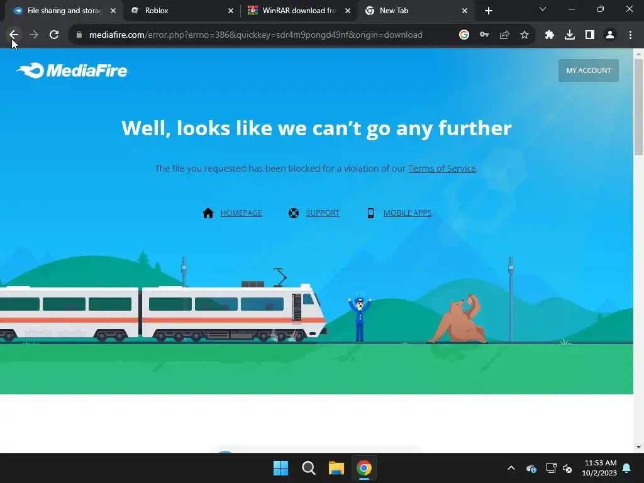Image resolution: width=644 pixels, height=483 pixels.
Task: Close the File sharing and storage tab
Action: point(113,11)
